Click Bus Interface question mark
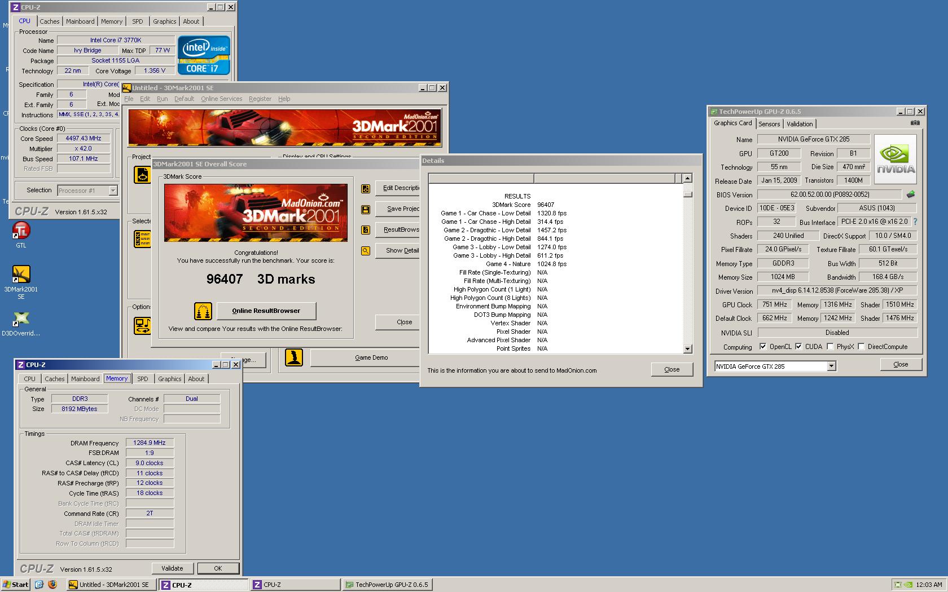948x592 pixels. [915, 222]
